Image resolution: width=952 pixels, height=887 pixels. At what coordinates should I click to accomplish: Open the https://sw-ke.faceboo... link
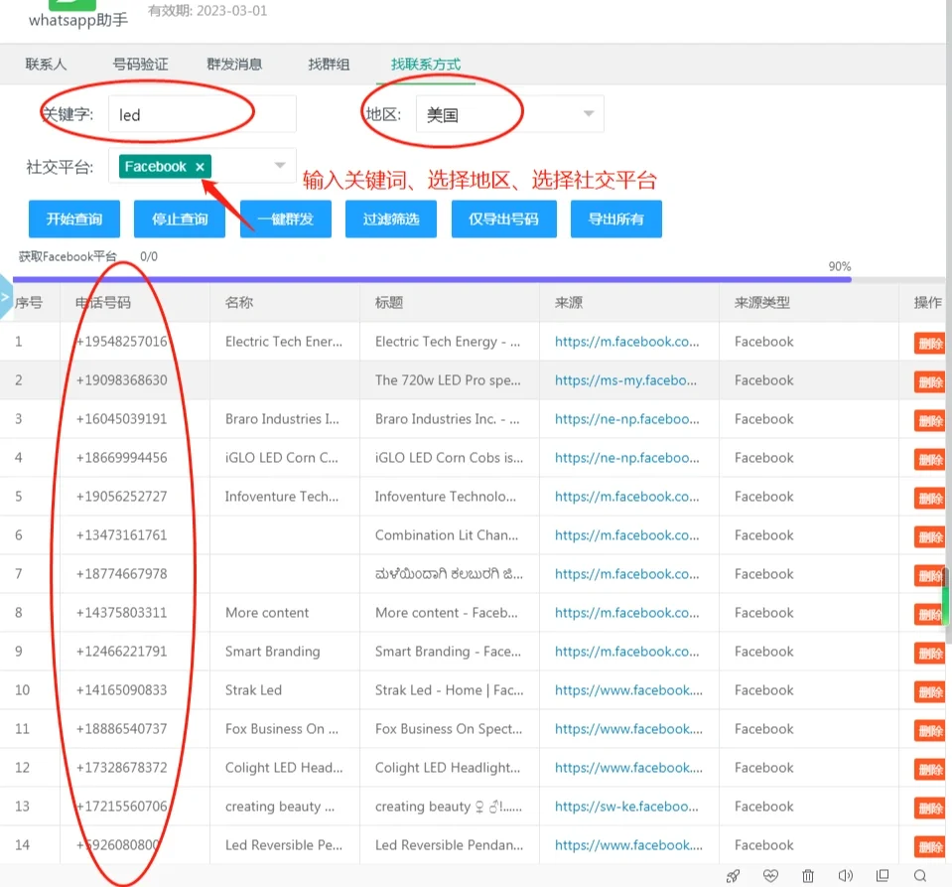click(x=626, y=807)
